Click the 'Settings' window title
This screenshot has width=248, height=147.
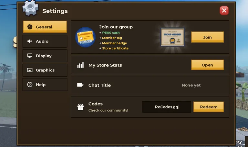pos(55,11)
